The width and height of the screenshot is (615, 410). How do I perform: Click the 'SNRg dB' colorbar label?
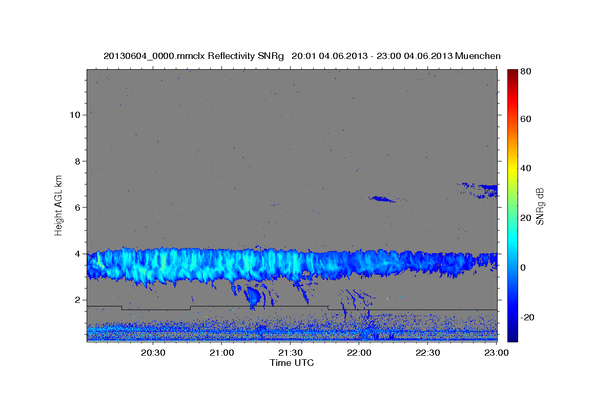tap(540, 207)
